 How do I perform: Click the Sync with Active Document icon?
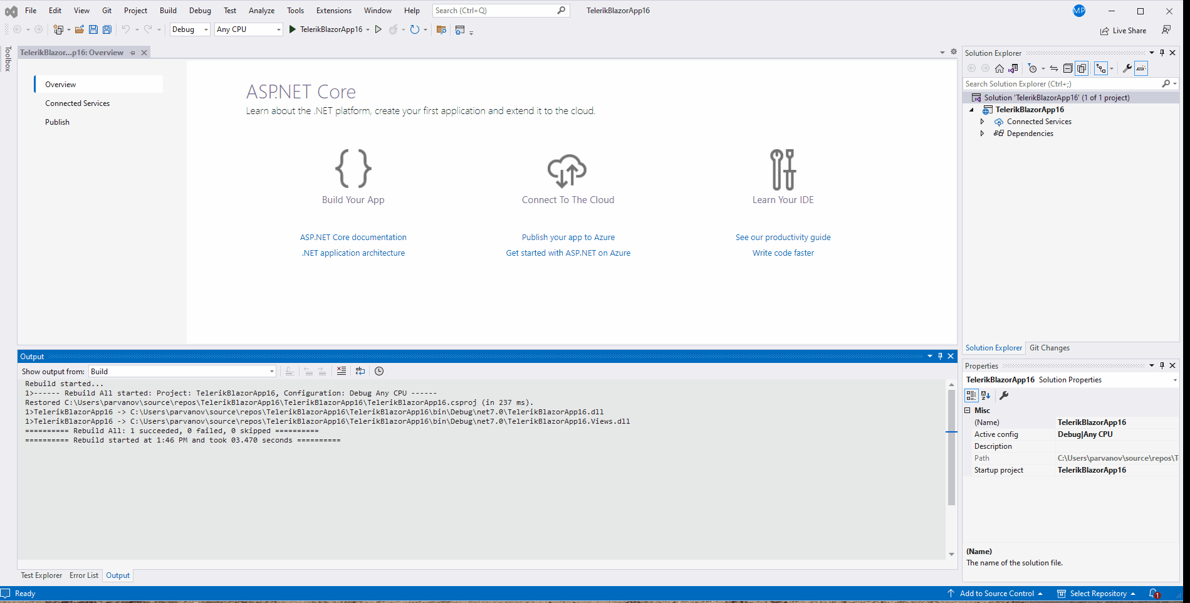coord(1054,68)
